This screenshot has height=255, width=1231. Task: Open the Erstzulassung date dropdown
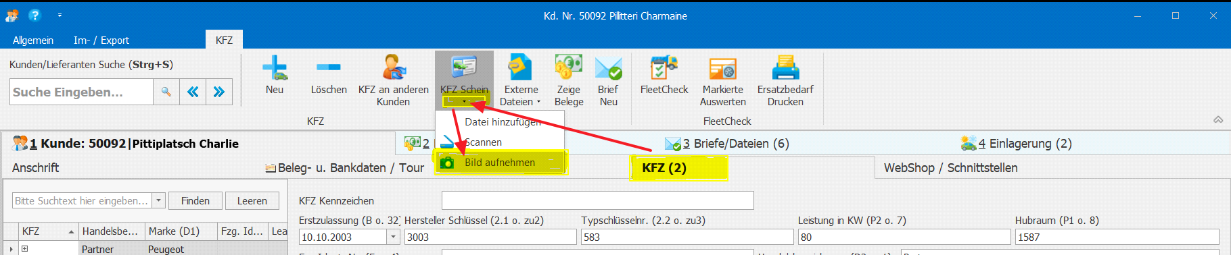click(x=394, y=237)
